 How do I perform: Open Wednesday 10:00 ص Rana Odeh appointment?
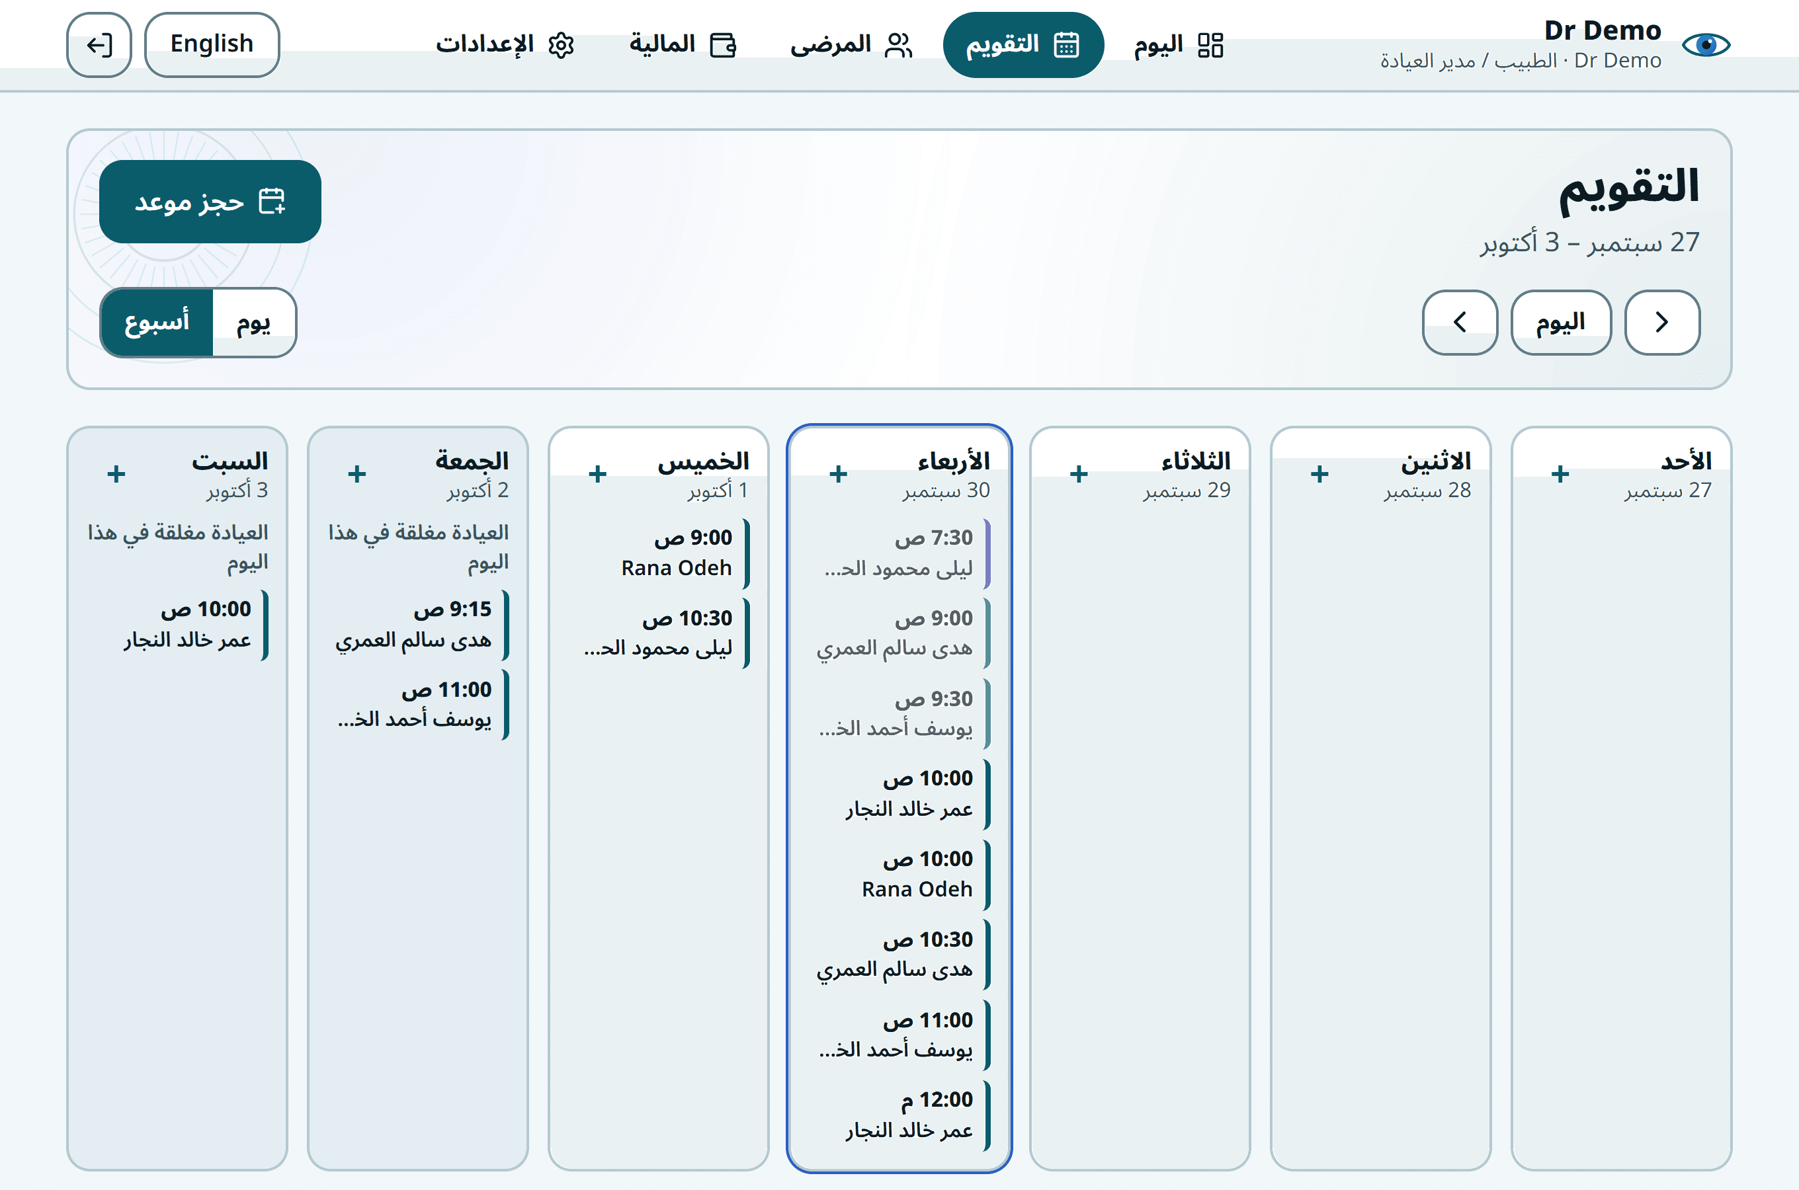899,874
